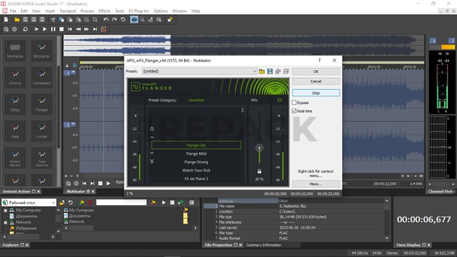
Task: Open the Effects menu
Action: pos(104,11)
